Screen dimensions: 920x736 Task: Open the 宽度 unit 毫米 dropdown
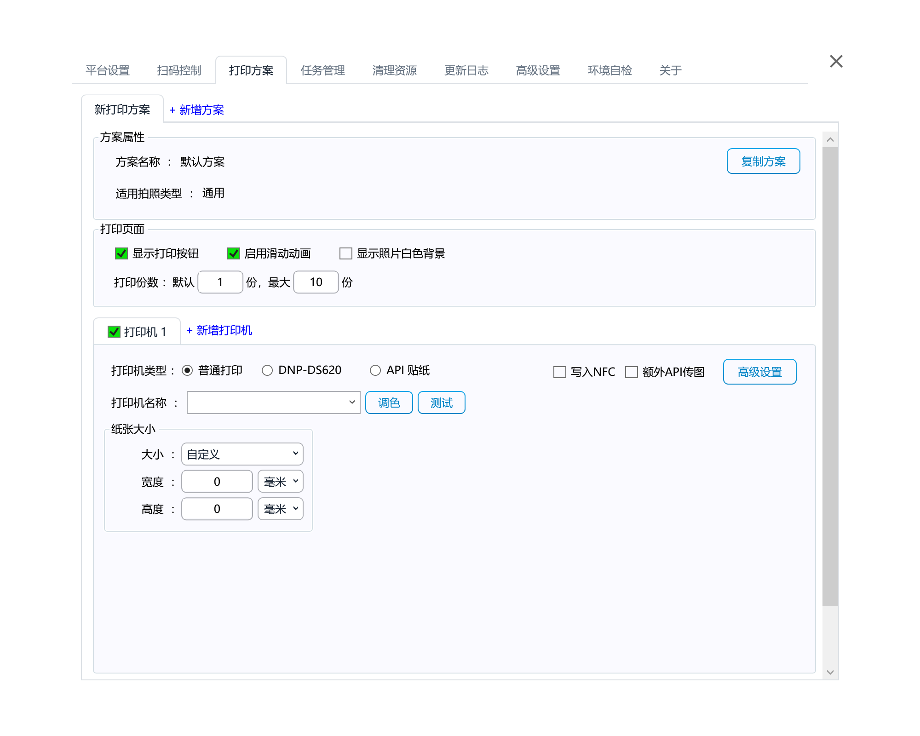click(281, 481)
